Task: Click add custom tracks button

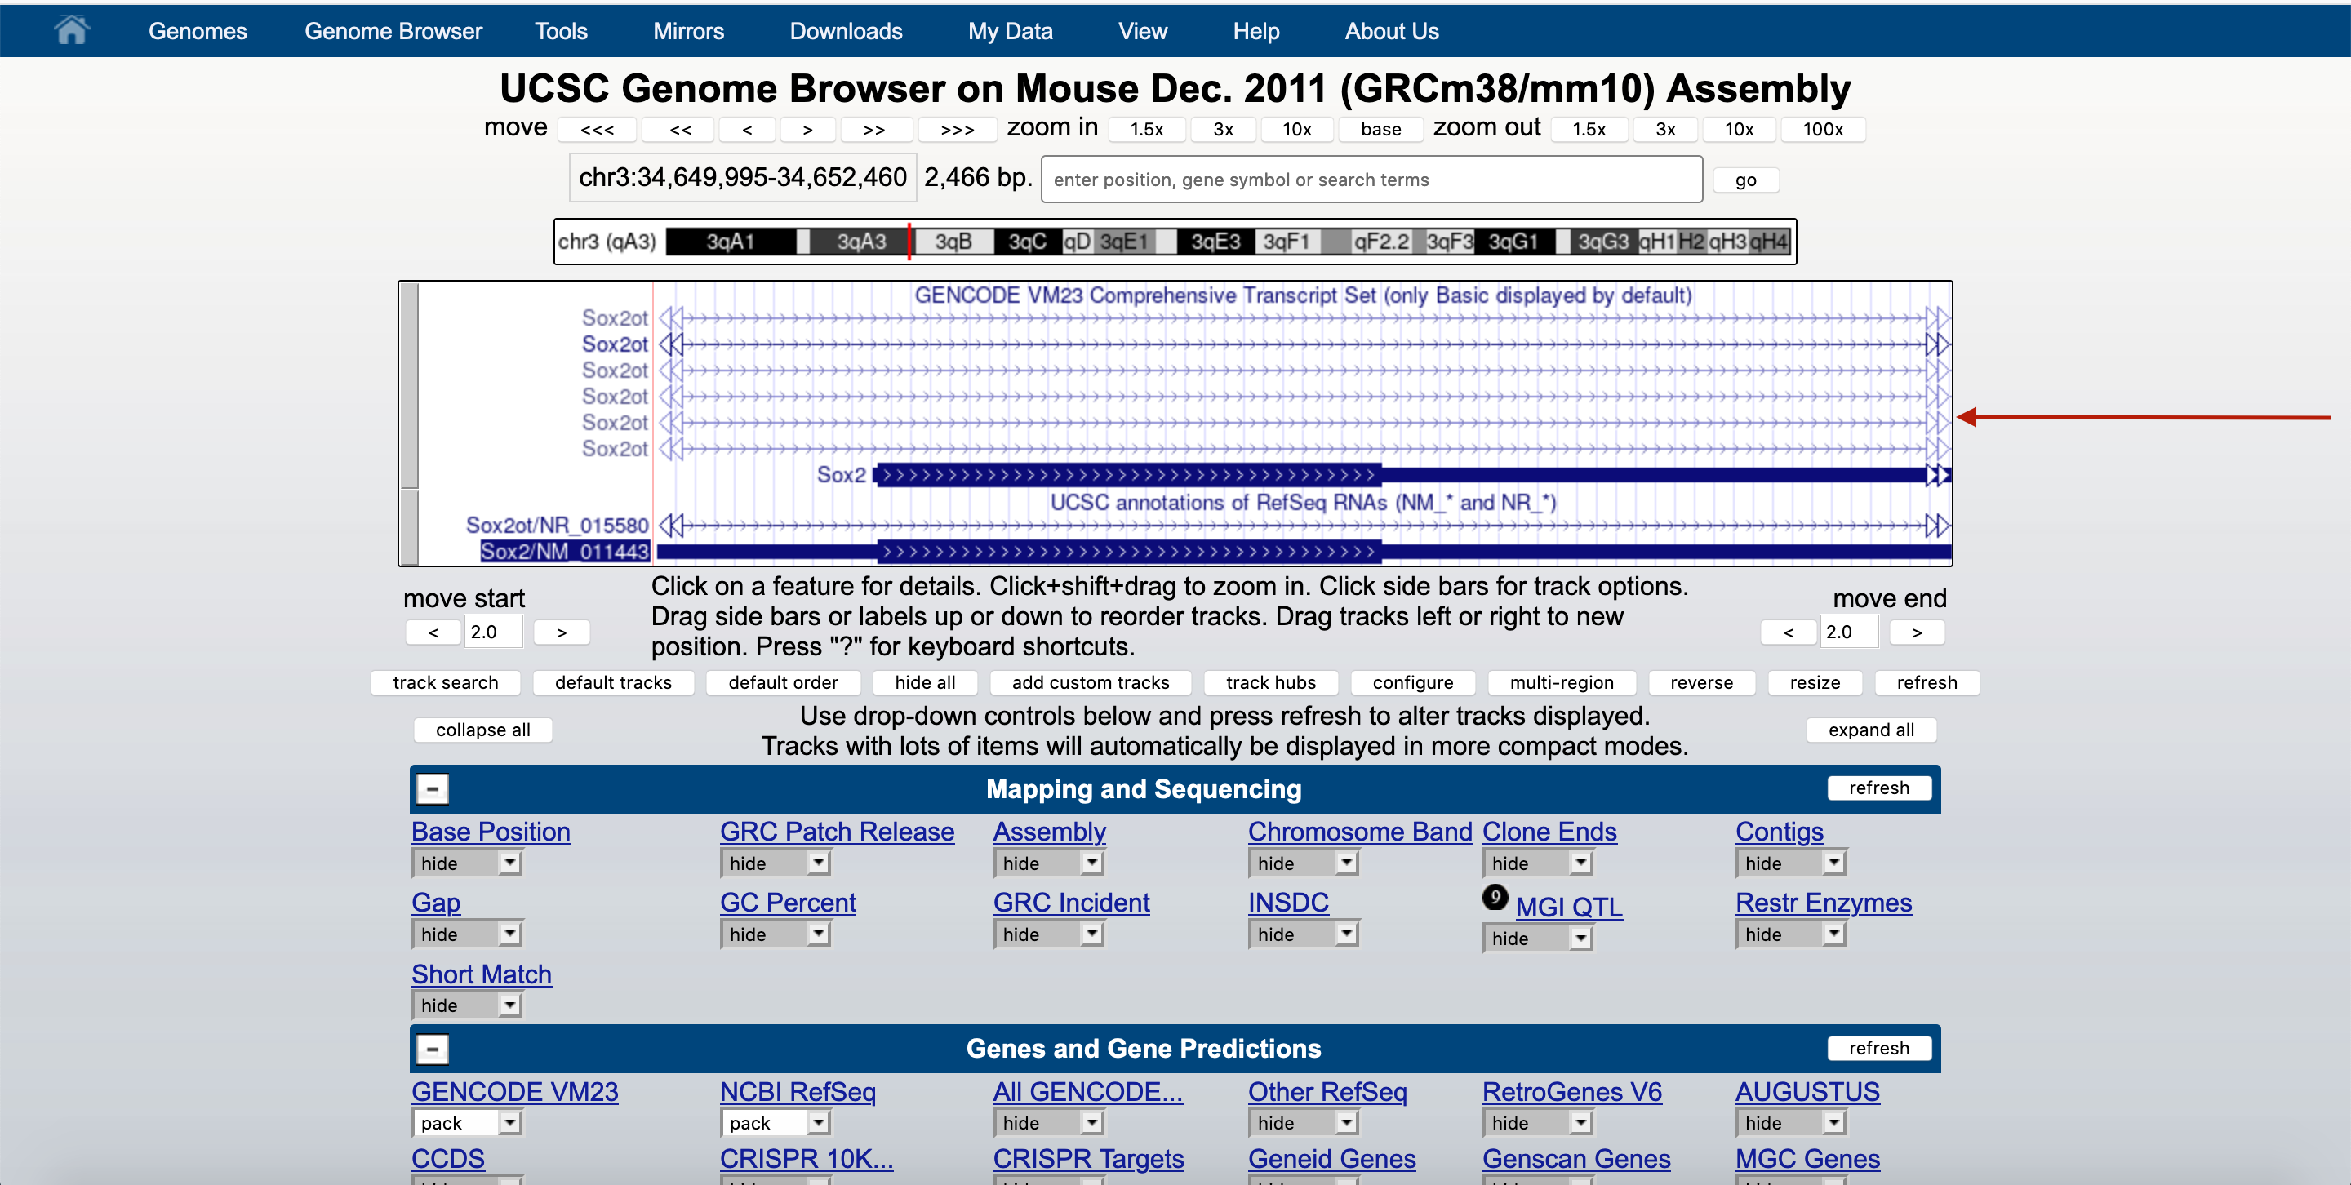Action: (1090, 682)
